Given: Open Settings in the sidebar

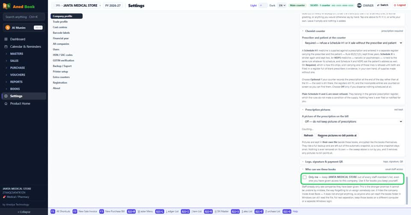Looking at the screenshot, I should [24, 96].
